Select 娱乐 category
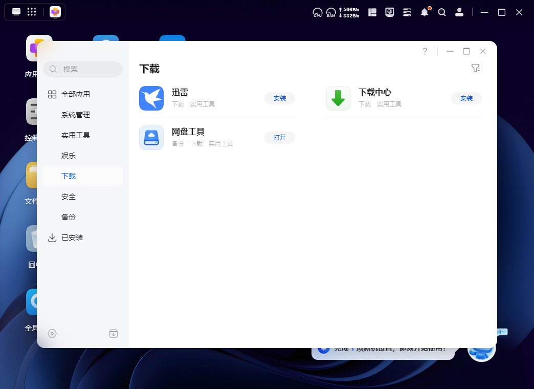 pos(83,156)
